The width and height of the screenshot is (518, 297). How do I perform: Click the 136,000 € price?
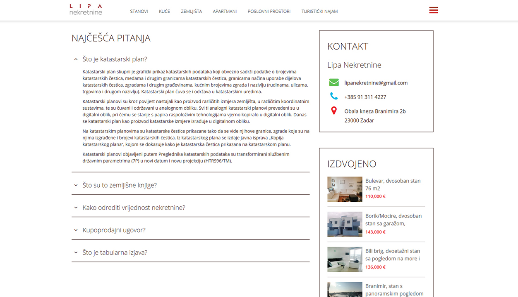(375, 267)
